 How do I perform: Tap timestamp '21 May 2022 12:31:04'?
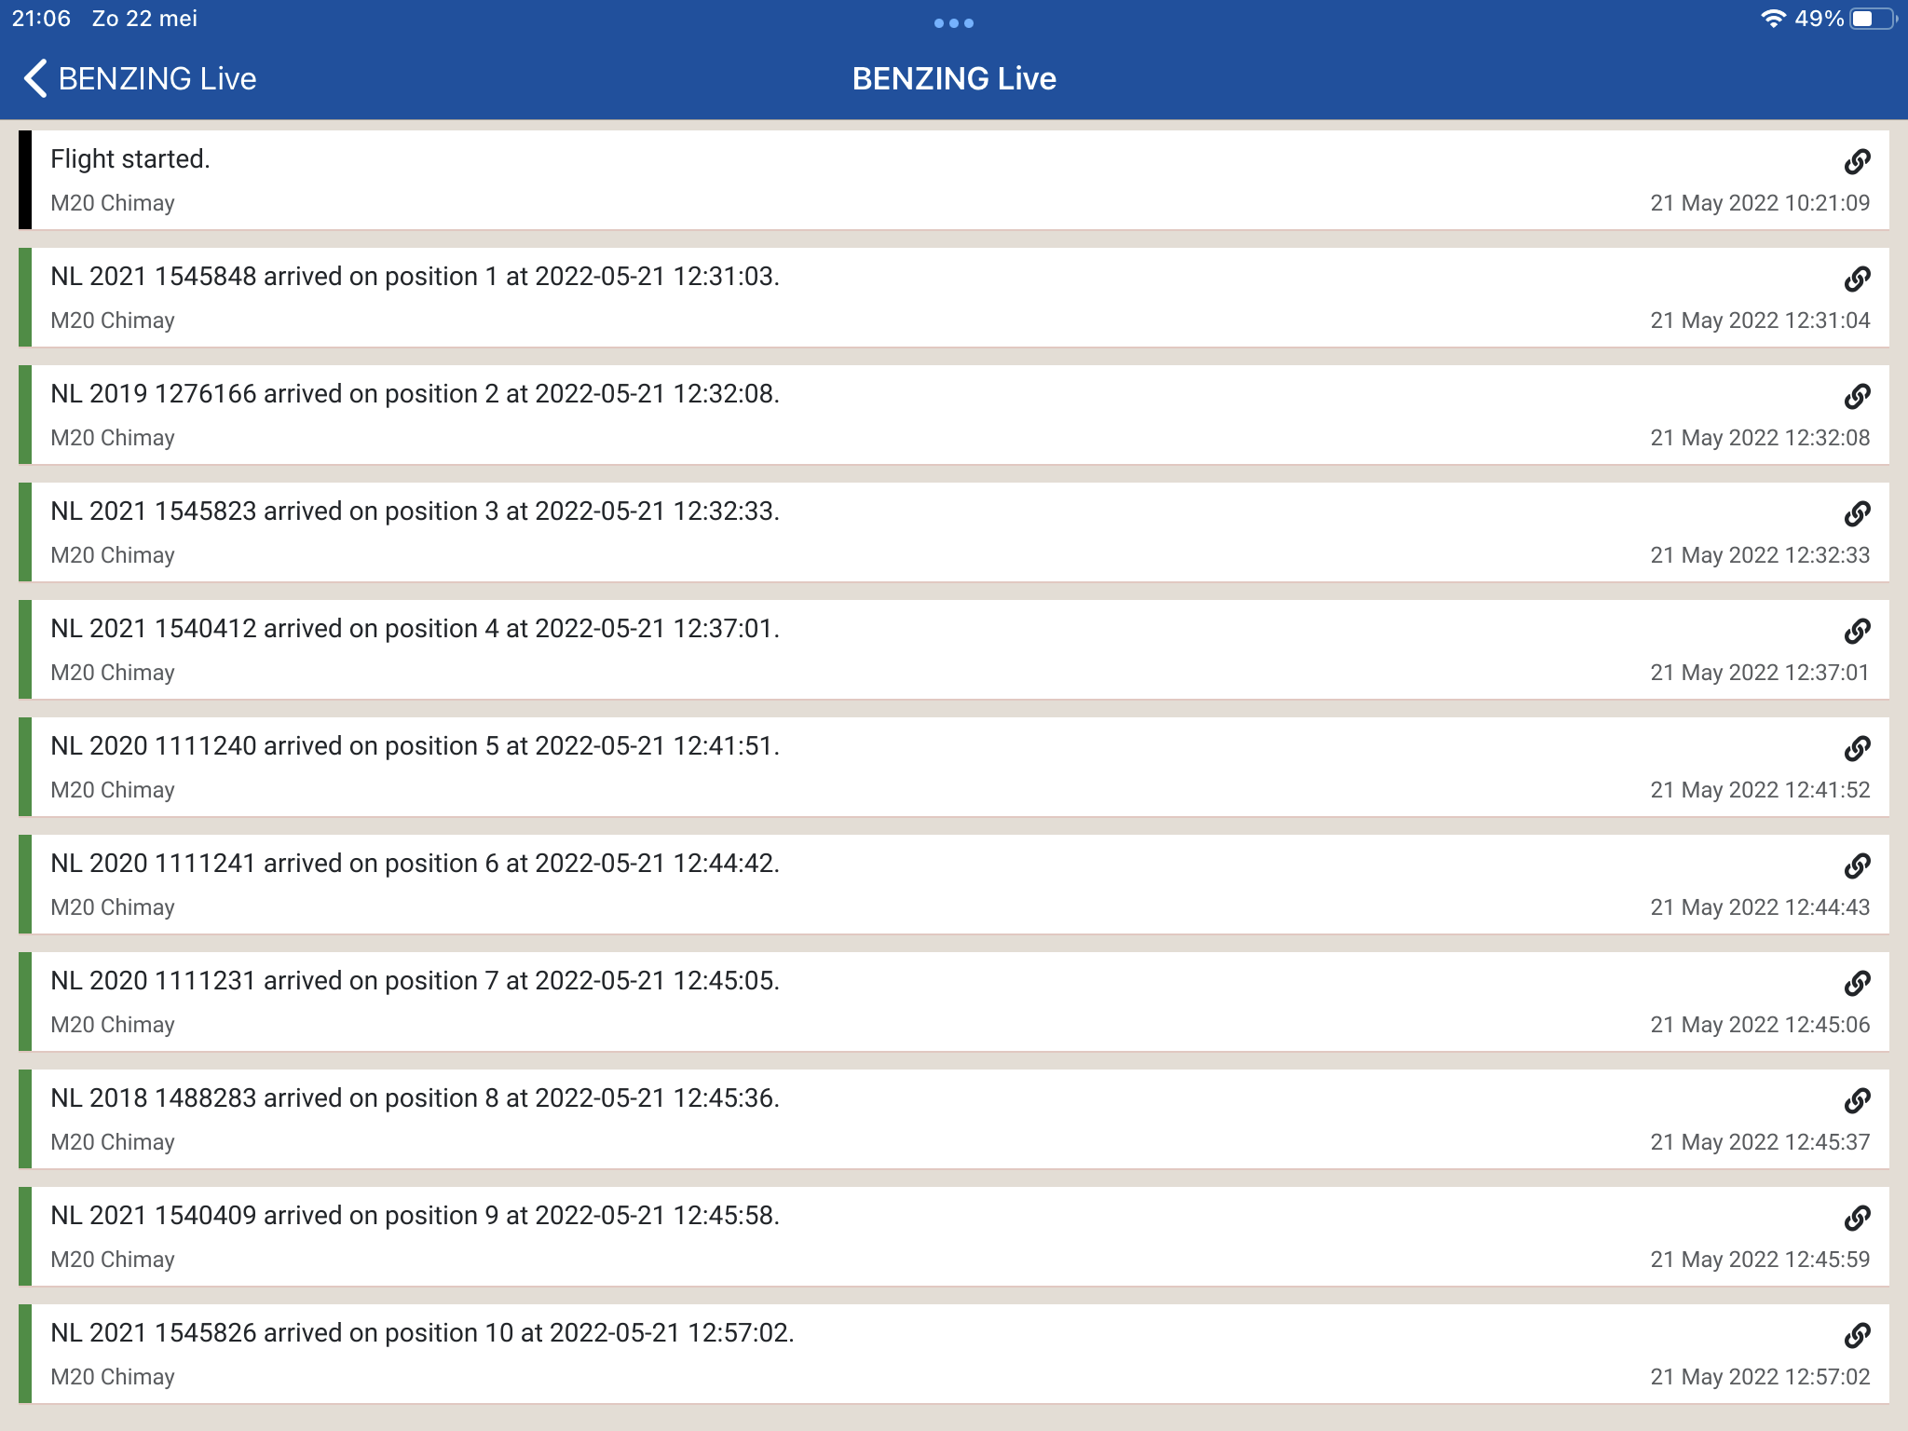tap(1760, 320)
